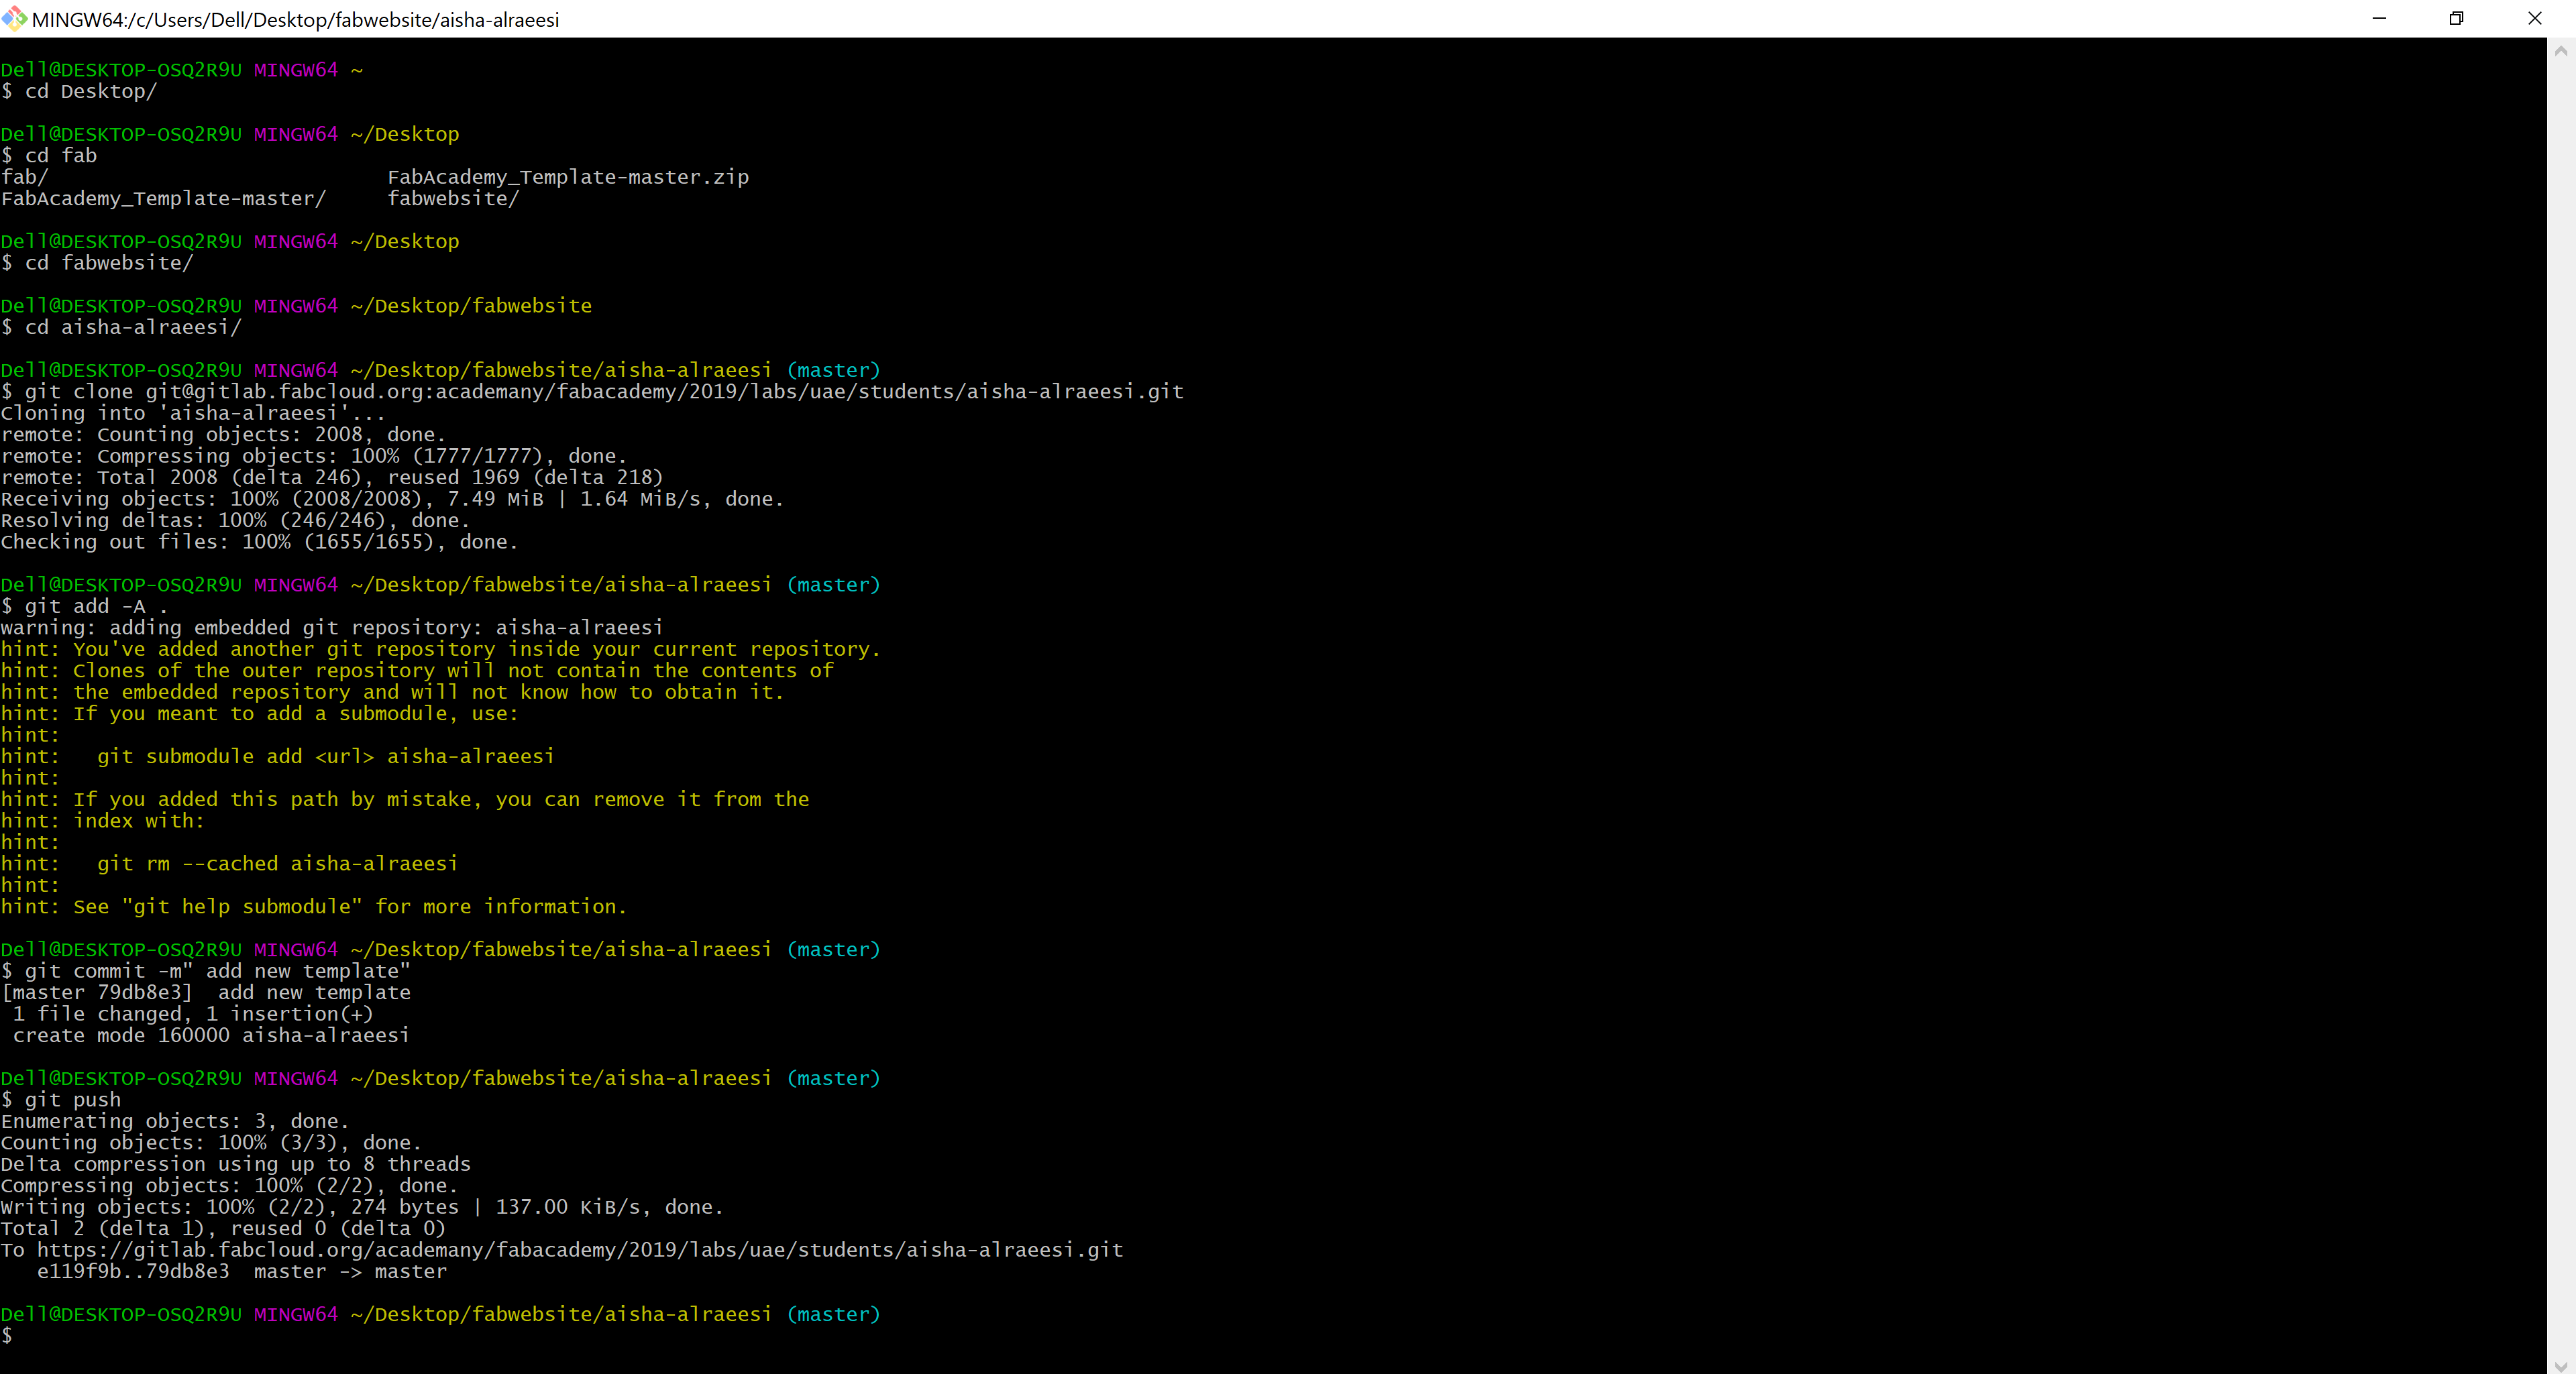Click the 'e119f9b..79db8e3' commit range text
Viewport: 2576px width, 1374px height.
pos(133,1271)
